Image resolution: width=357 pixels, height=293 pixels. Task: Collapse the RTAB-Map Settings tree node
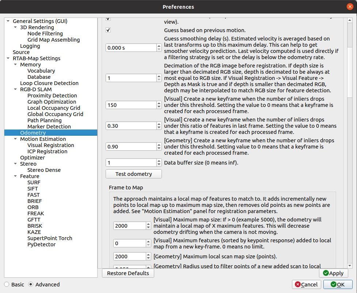tap(8, 58)
